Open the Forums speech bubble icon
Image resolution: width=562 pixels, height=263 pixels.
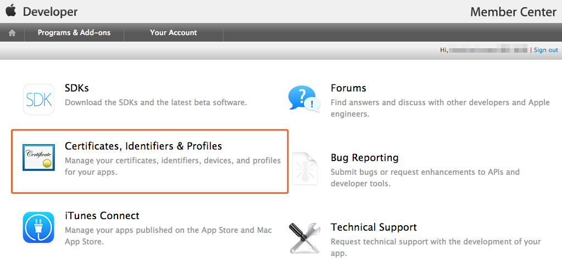coord(304,99)
